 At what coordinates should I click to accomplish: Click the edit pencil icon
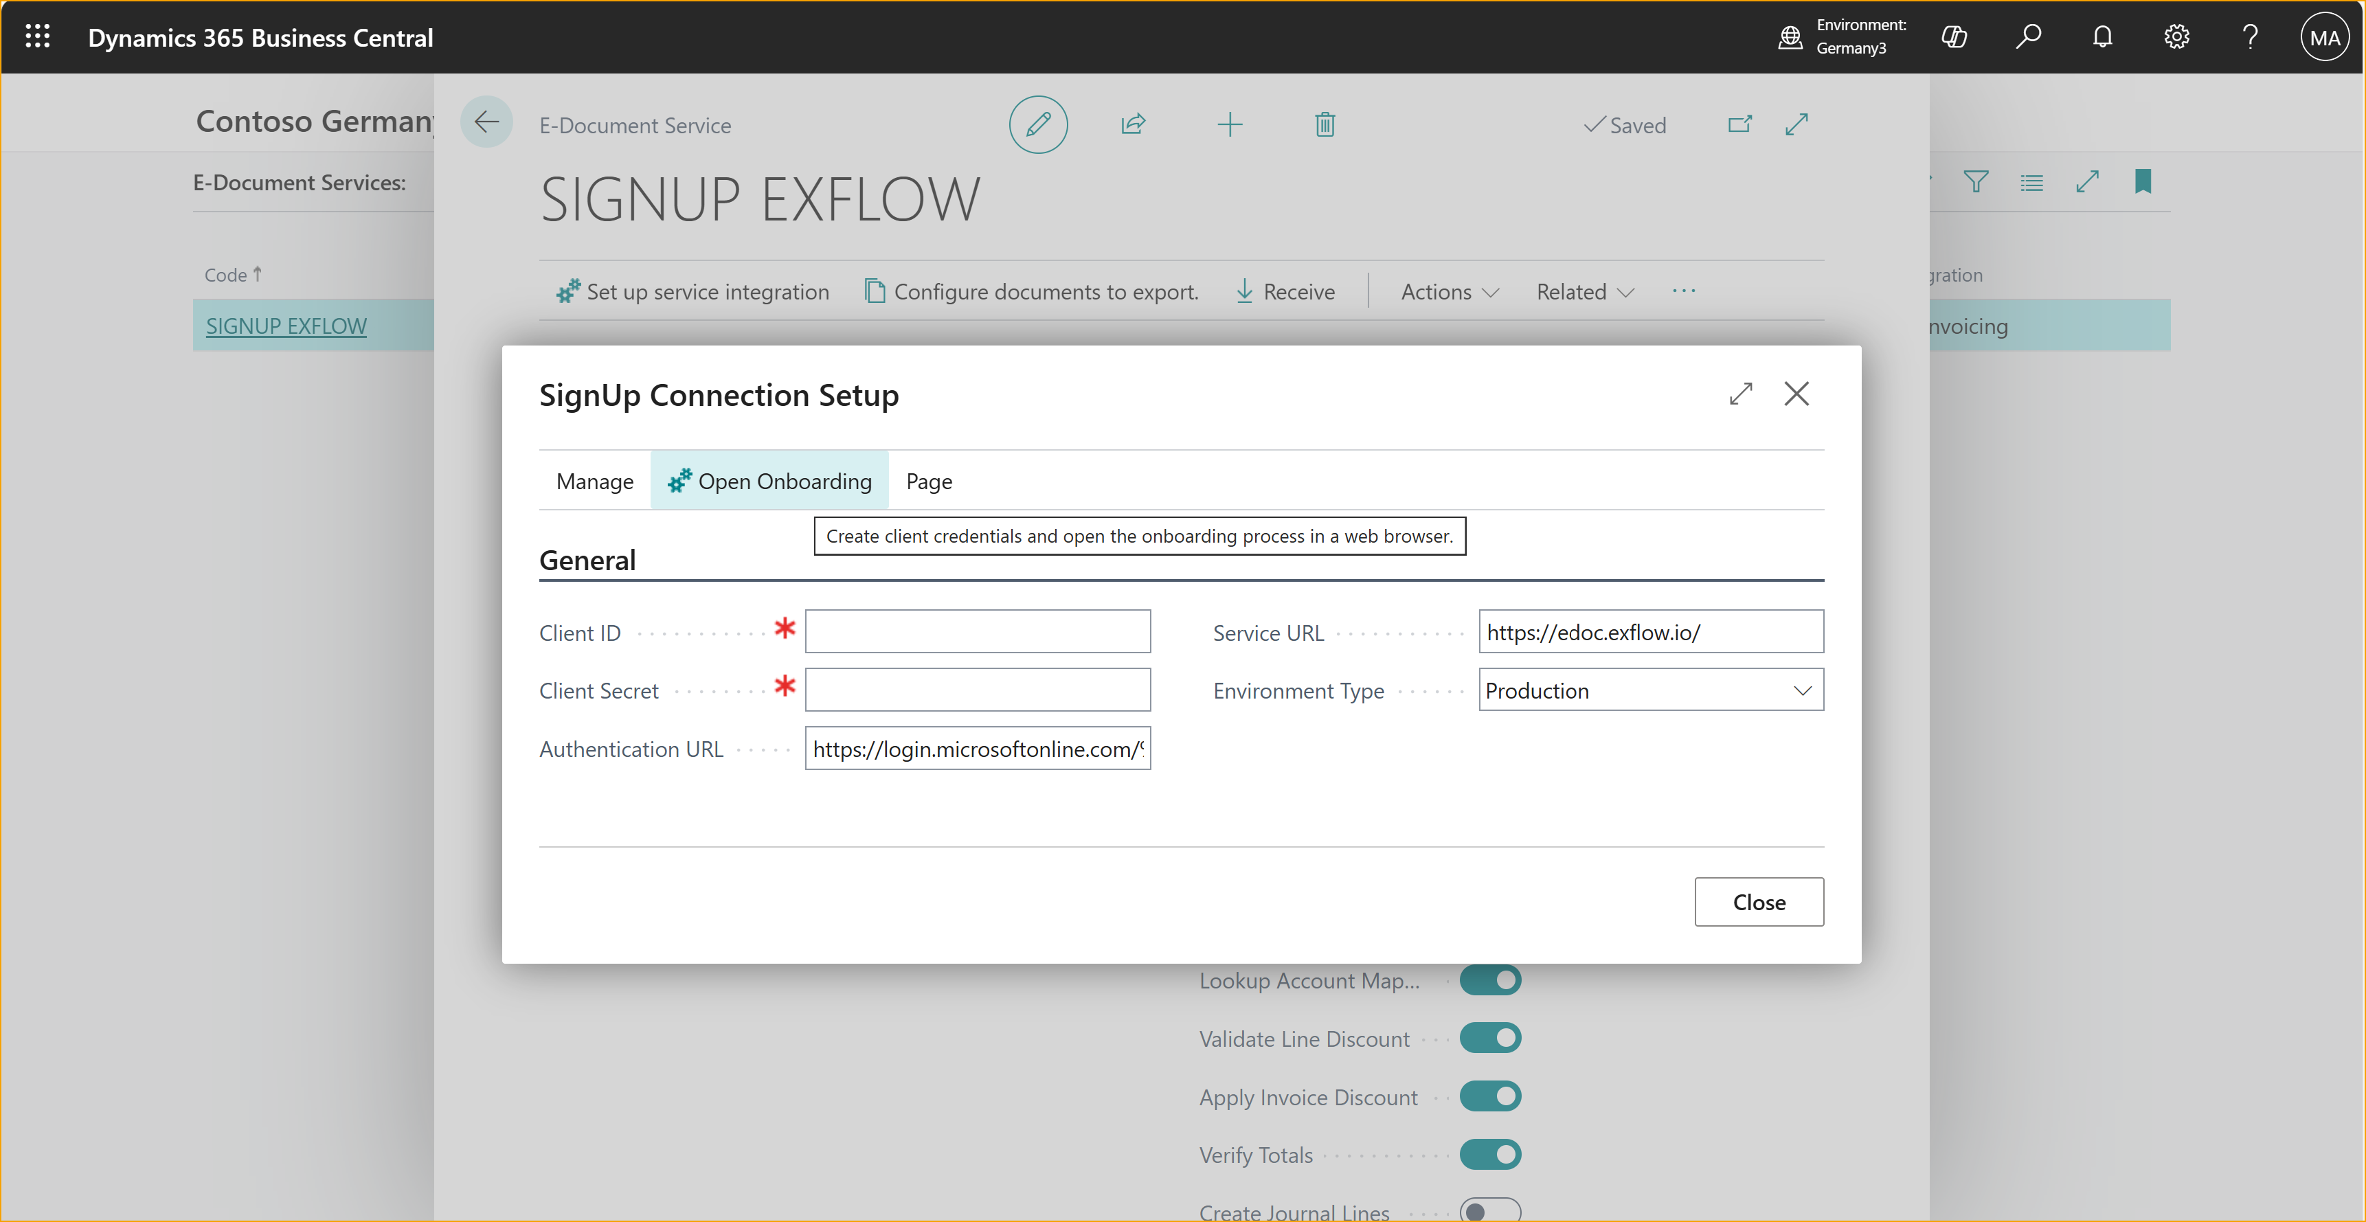1038,124
